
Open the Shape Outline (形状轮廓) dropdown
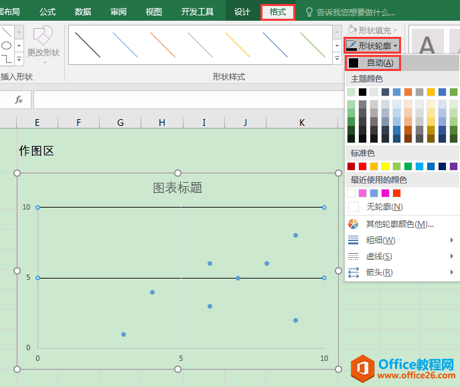click(372, 46)
